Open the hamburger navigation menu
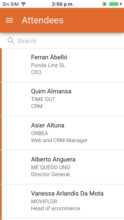 [x=9, y=20]
